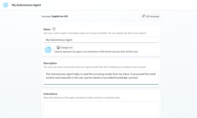Click the descriptive name helper text under Name
Screen dimensions: 197x118
[95, 33]
